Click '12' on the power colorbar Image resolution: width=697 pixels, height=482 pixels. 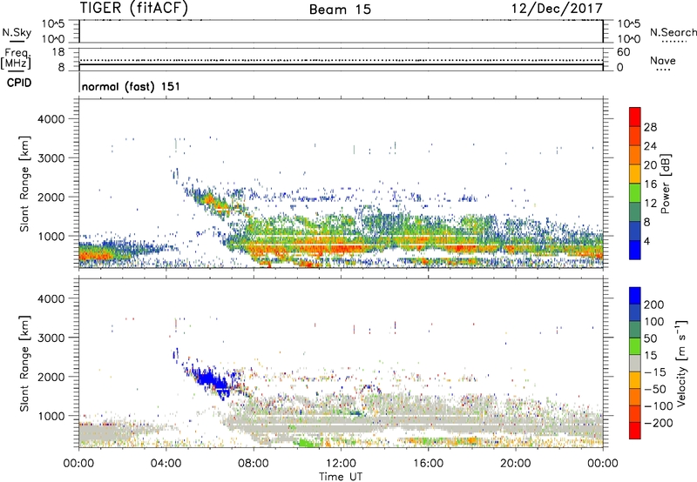650,204
